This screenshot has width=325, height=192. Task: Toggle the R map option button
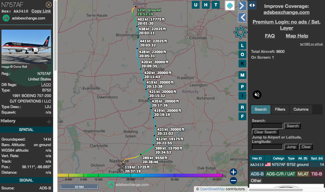[242, 107]
